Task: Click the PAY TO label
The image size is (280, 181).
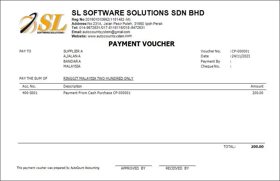Action: [x=25, y=51]
